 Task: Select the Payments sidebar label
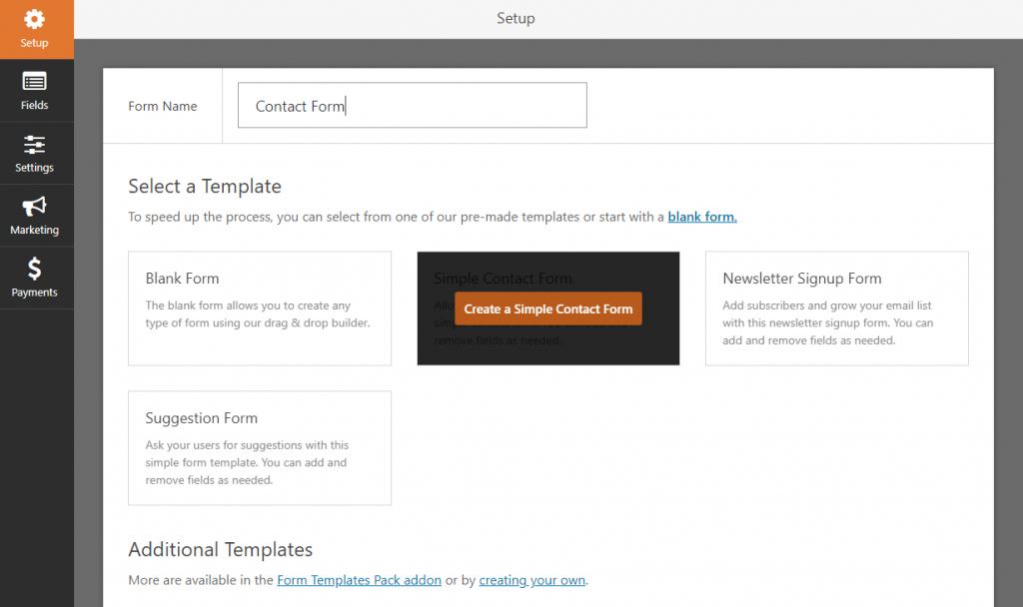pos(34,293)
